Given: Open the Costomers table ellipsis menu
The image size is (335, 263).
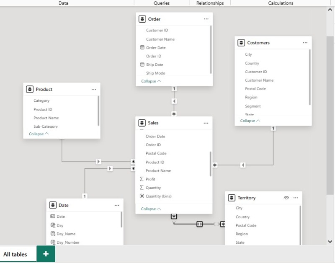Looking at the screenshot, I should tap(305, 43).
